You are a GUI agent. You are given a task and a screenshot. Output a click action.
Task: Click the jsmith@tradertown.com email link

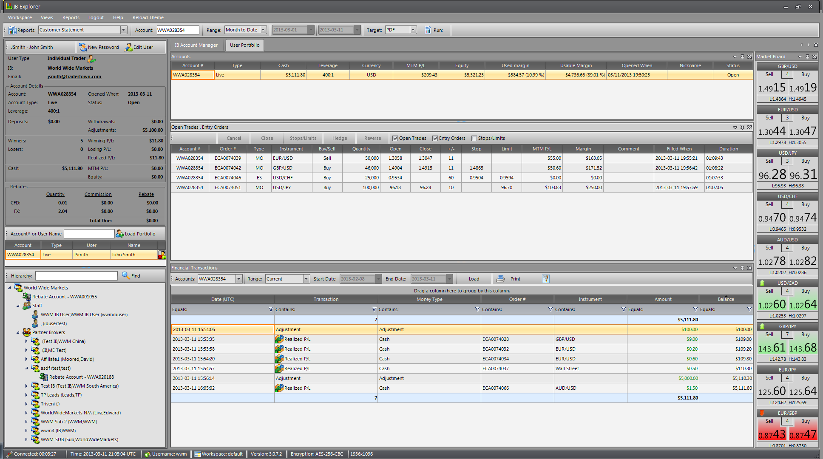pos(74,76)
